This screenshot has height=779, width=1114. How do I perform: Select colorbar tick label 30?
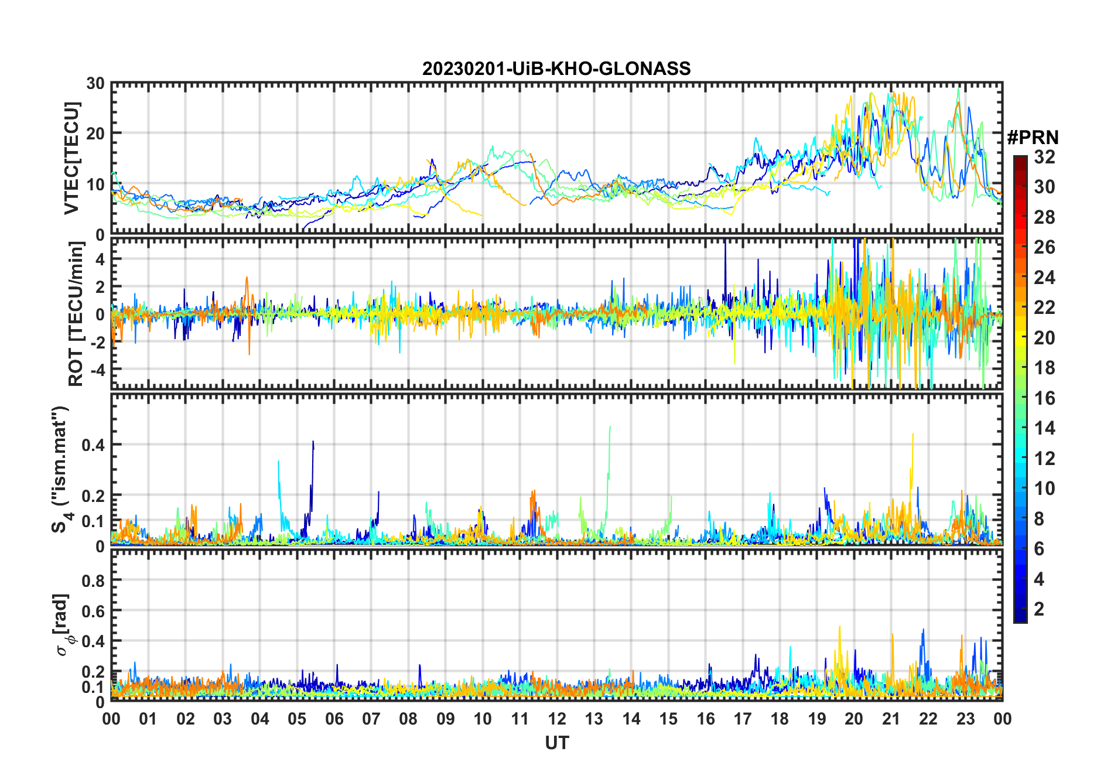pos(1045,187)
